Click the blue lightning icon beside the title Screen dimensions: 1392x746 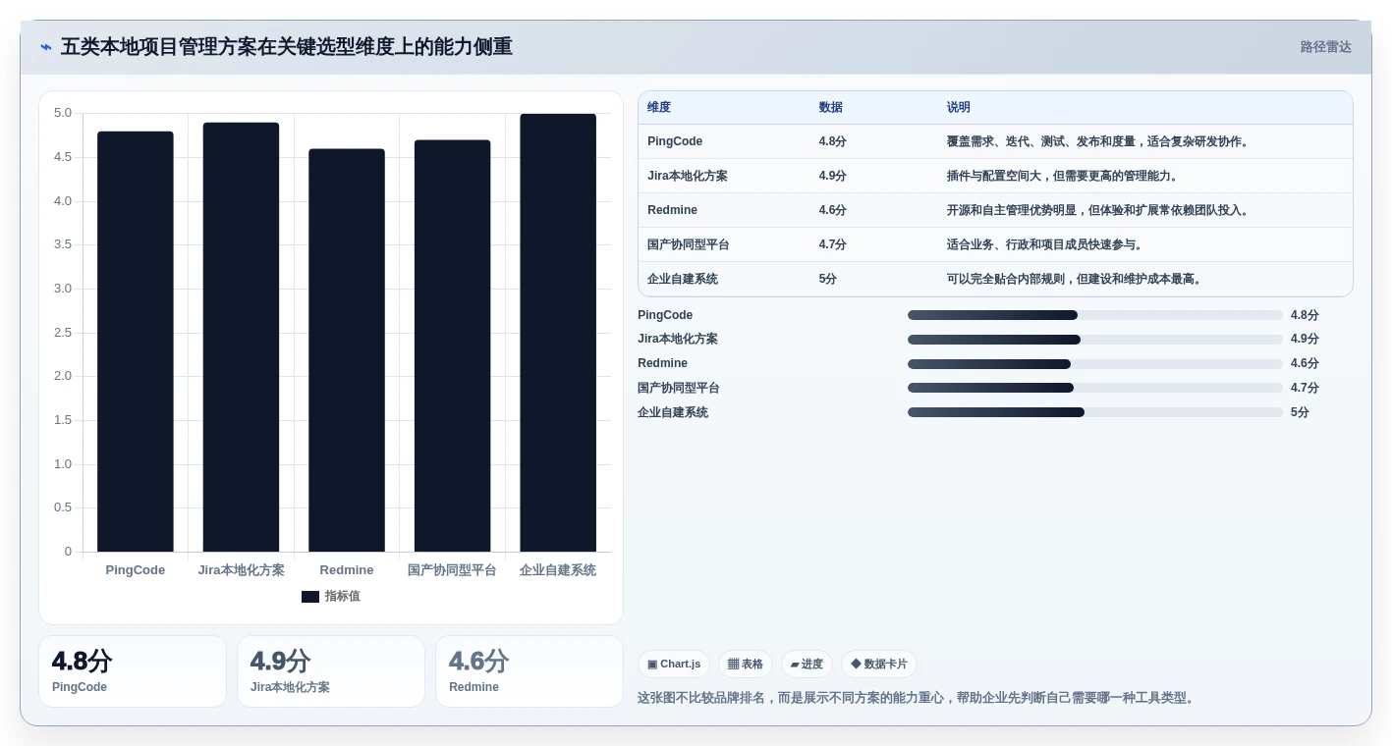coord(46,47)
